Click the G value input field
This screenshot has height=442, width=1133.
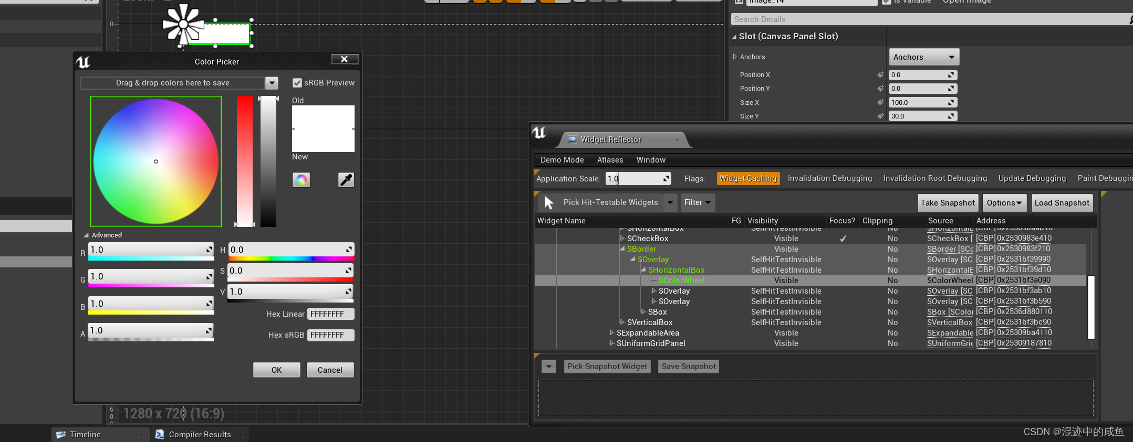pyautogui.click(x=151, y=276)
